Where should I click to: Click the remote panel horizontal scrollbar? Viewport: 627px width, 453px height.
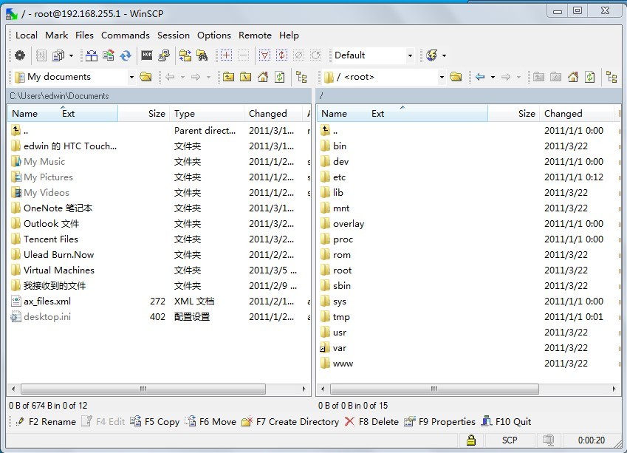[434, 389]
